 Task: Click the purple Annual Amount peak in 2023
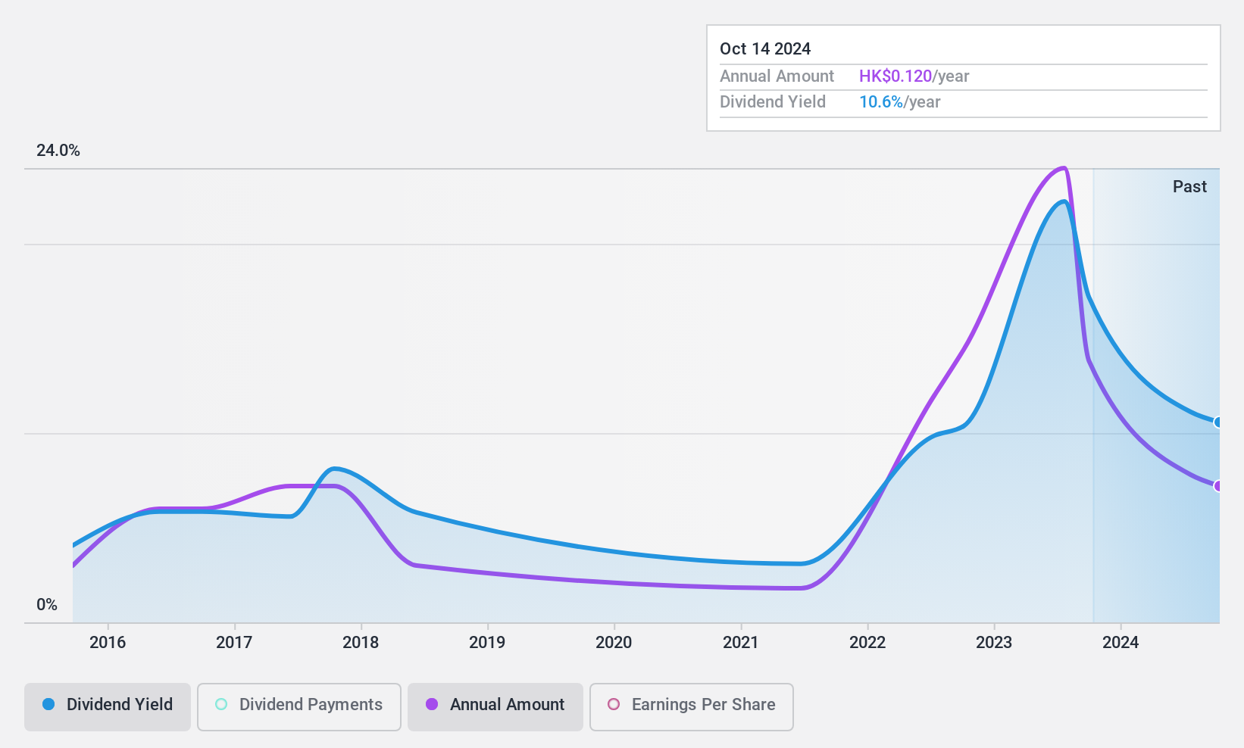[1064, 168]
